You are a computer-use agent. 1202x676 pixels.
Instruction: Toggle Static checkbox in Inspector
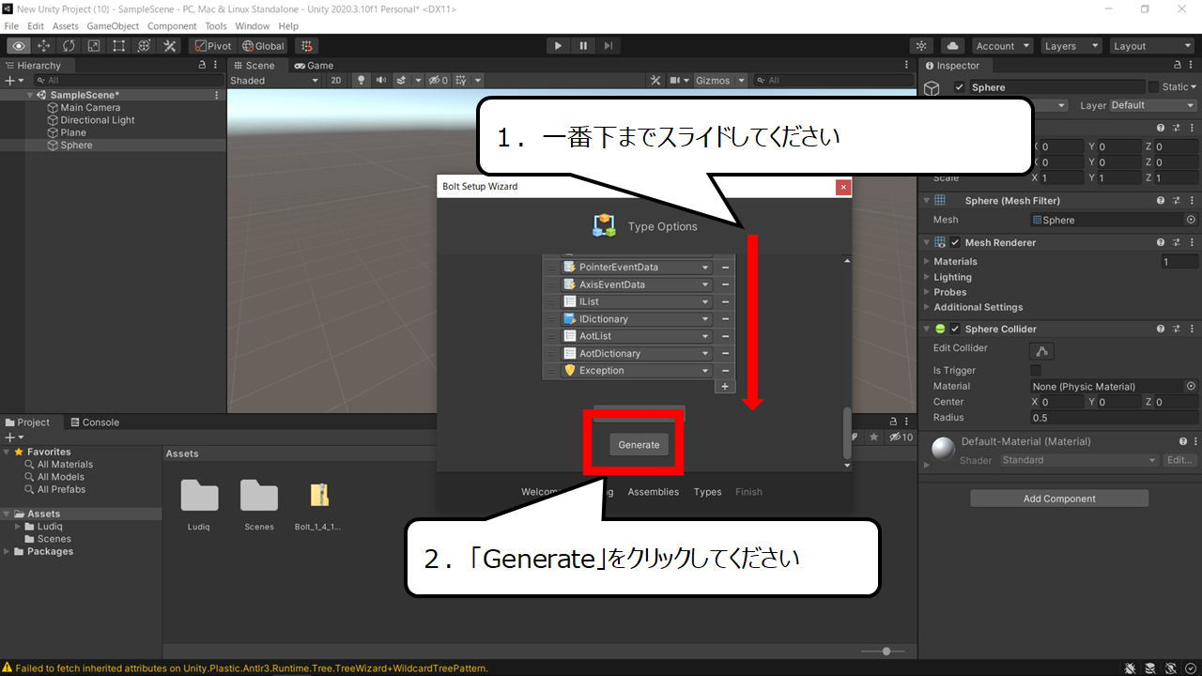pyautogui.click(x=1153, y=87)
